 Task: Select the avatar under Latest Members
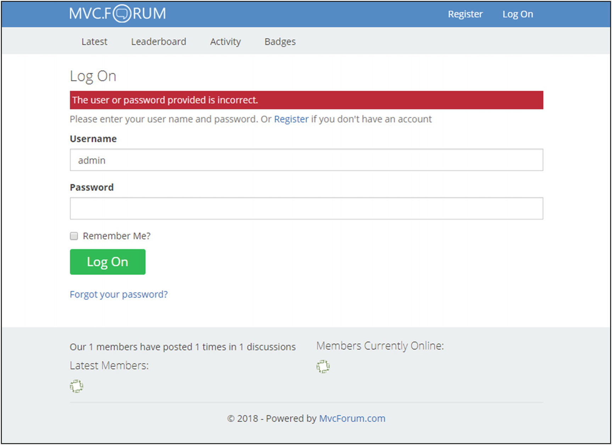pos(76,386)
